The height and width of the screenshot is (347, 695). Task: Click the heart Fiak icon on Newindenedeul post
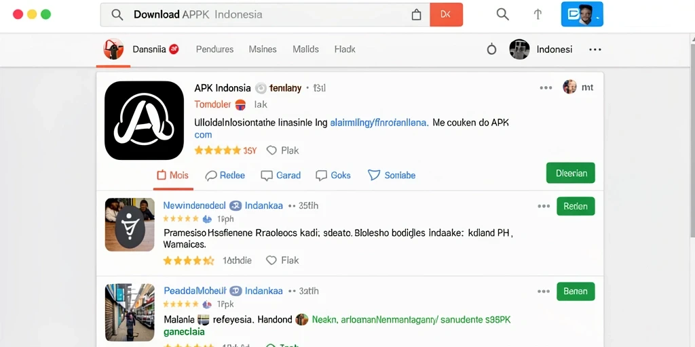271,260
